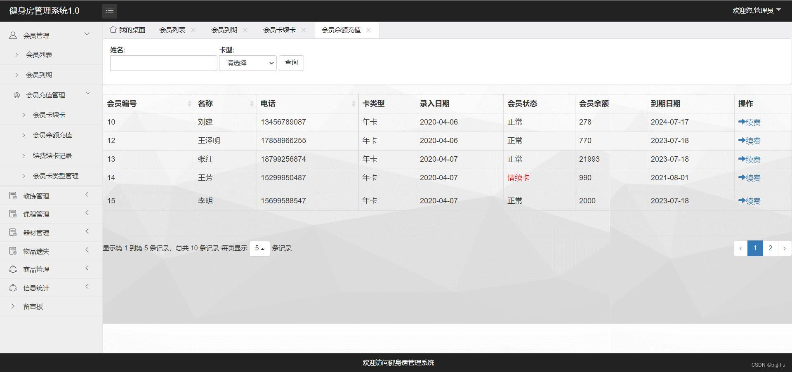Open the 卡型 请选择 dropdown
The image size is (792, 372).
(x=248, y=63)
